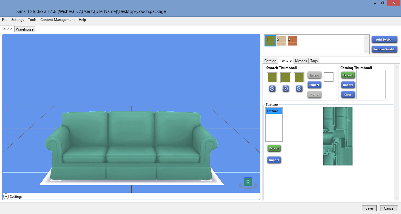Select olive green swatch 1

[270, 41]
